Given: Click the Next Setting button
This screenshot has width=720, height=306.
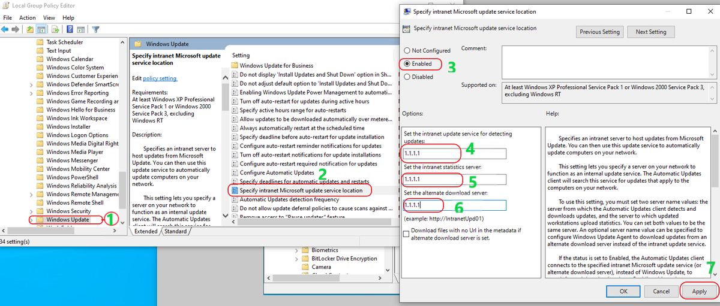Looking at the screenshot, I should 651,32.
